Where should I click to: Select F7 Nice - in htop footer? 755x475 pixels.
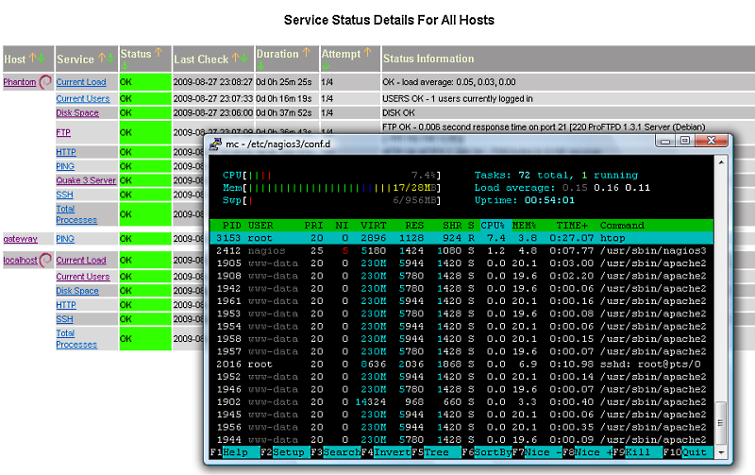coord(537,452)
